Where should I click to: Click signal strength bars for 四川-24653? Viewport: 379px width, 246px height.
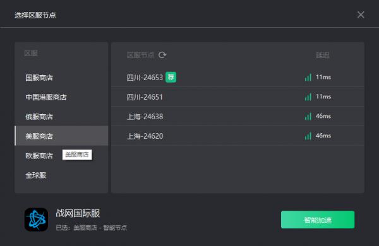point(308,77)
